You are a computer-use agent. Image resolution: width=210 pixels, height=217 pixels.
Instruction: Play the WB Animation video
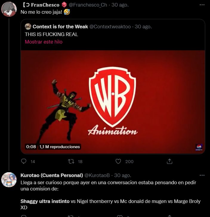pyautogui.click(x=113, y=101)
